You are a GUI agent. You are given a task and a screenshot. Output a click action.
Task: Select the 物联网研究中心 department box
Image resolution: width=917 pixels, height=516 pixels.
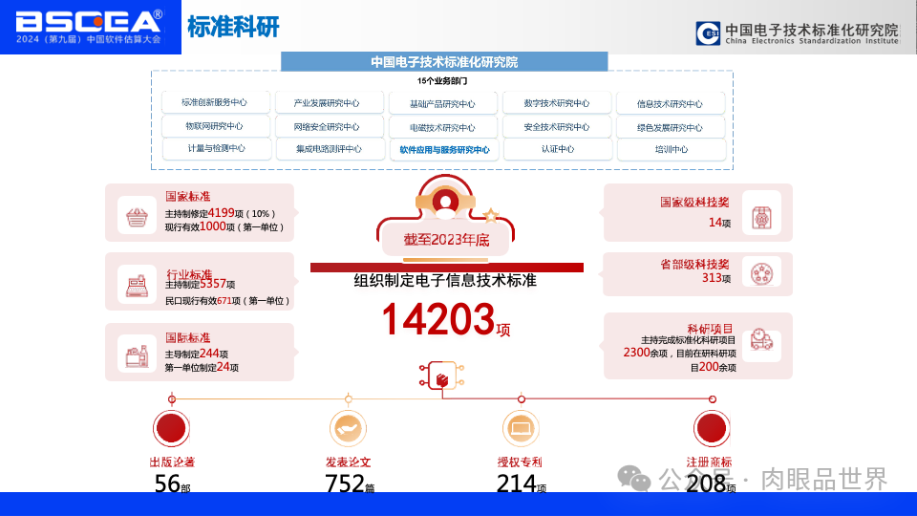pos(215,126)
